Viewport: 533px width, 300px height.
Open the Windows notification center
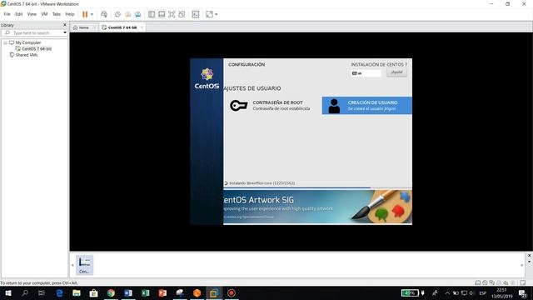coord(523,292)
